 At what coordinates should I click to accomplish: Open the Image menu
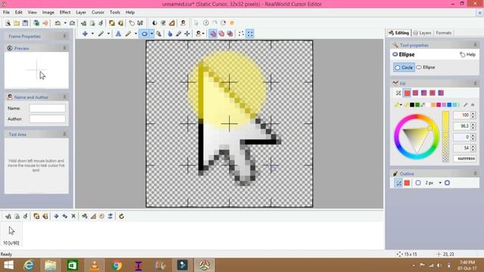click(48, 12)
